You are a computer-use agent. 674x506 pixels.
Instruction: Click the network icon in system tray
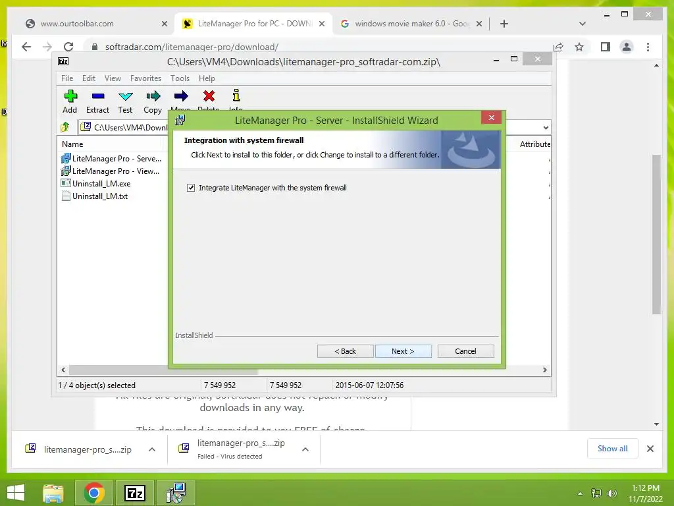(x=596, y=493)
